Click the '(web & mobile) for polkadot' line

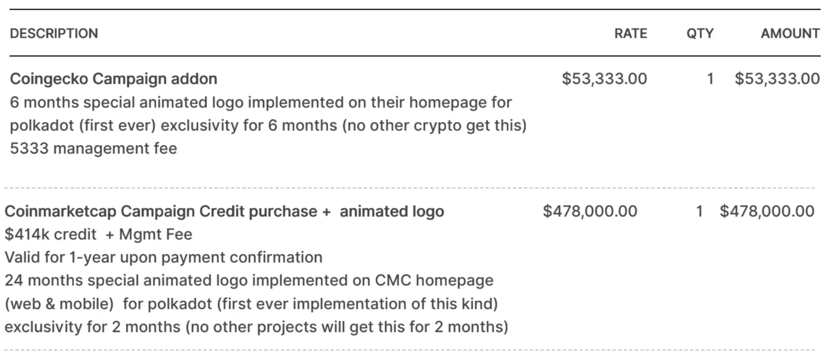pos(251,304)
